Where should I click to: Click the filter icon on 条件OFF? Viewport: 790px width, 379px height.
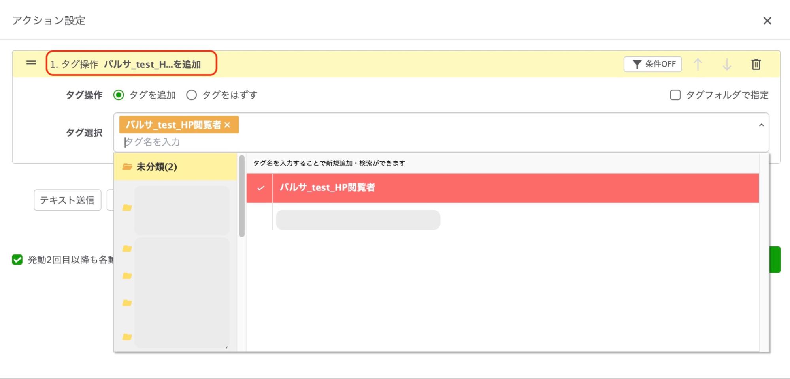(637, 64)
